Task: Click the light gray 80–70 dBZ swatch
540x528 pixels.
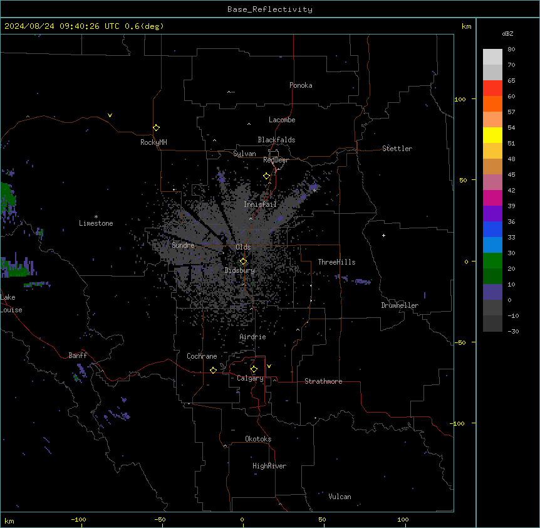Action: pos(492,57)
